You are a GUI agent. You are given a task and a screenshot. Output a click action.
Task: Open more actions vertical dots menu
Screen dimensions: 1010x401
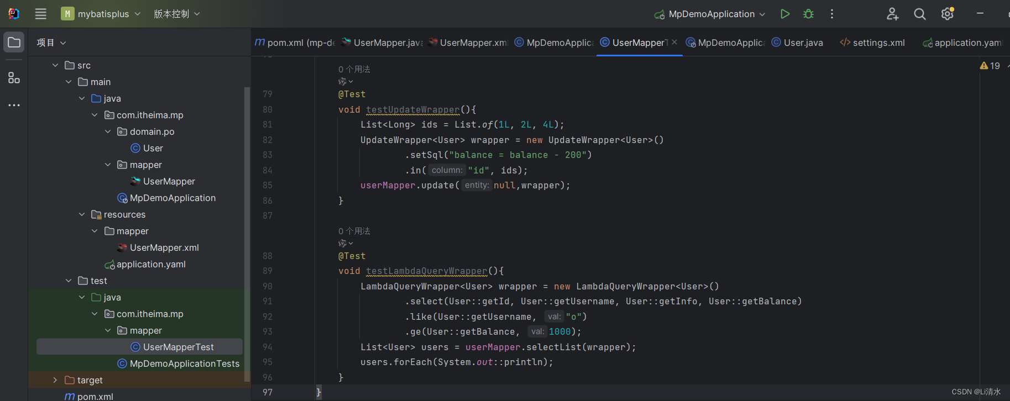[832, 14]
